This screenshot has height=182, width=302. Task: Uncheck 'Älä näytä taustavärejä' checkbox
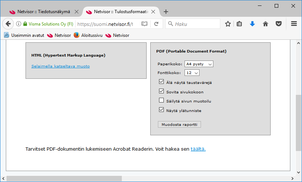pos(162,82)
